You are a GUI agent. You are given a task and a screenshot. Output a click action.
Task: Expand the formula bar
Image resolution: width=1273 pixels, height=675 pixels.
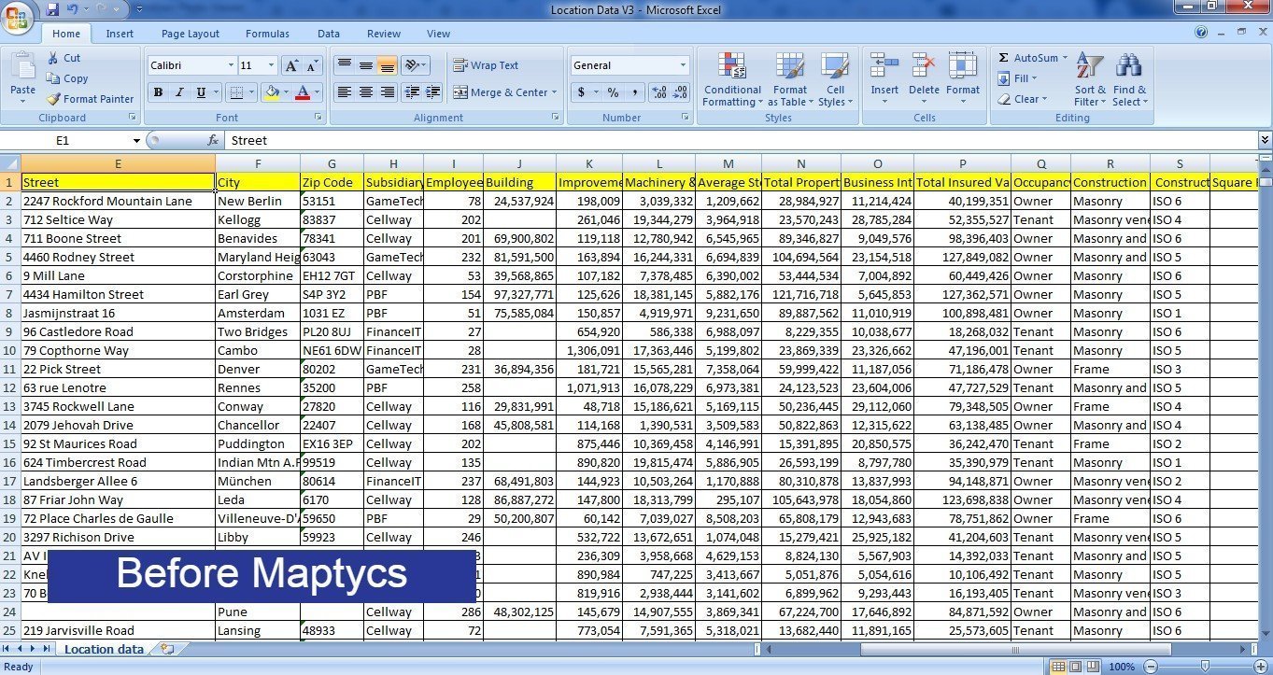click(x=1265, y=140)
